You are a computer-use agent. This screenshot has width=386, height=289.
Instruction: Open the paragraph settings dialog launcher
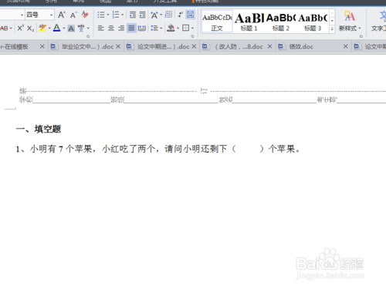[192, 36]
